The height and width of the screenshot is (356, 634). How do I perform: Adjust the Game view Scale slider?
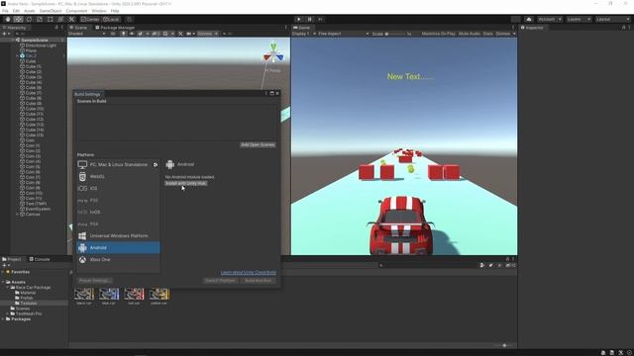[395, 34]
